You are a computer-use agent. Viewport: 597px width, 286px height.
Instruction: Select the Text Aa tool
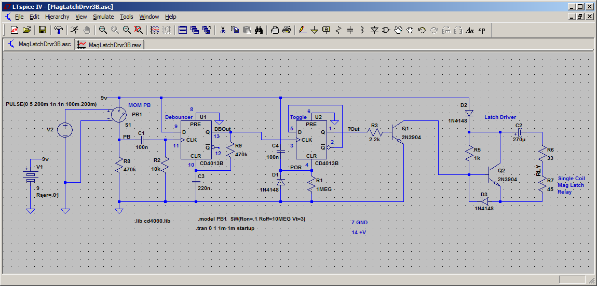pos(470,30)
